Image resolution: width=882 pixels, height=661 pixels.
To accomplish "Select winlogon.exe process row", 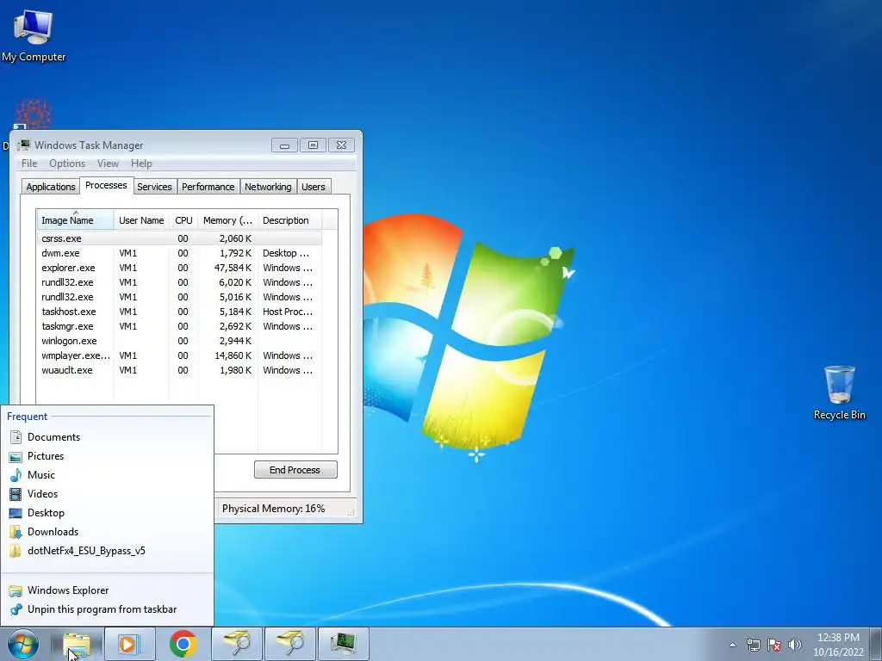I will pos(179,341).
